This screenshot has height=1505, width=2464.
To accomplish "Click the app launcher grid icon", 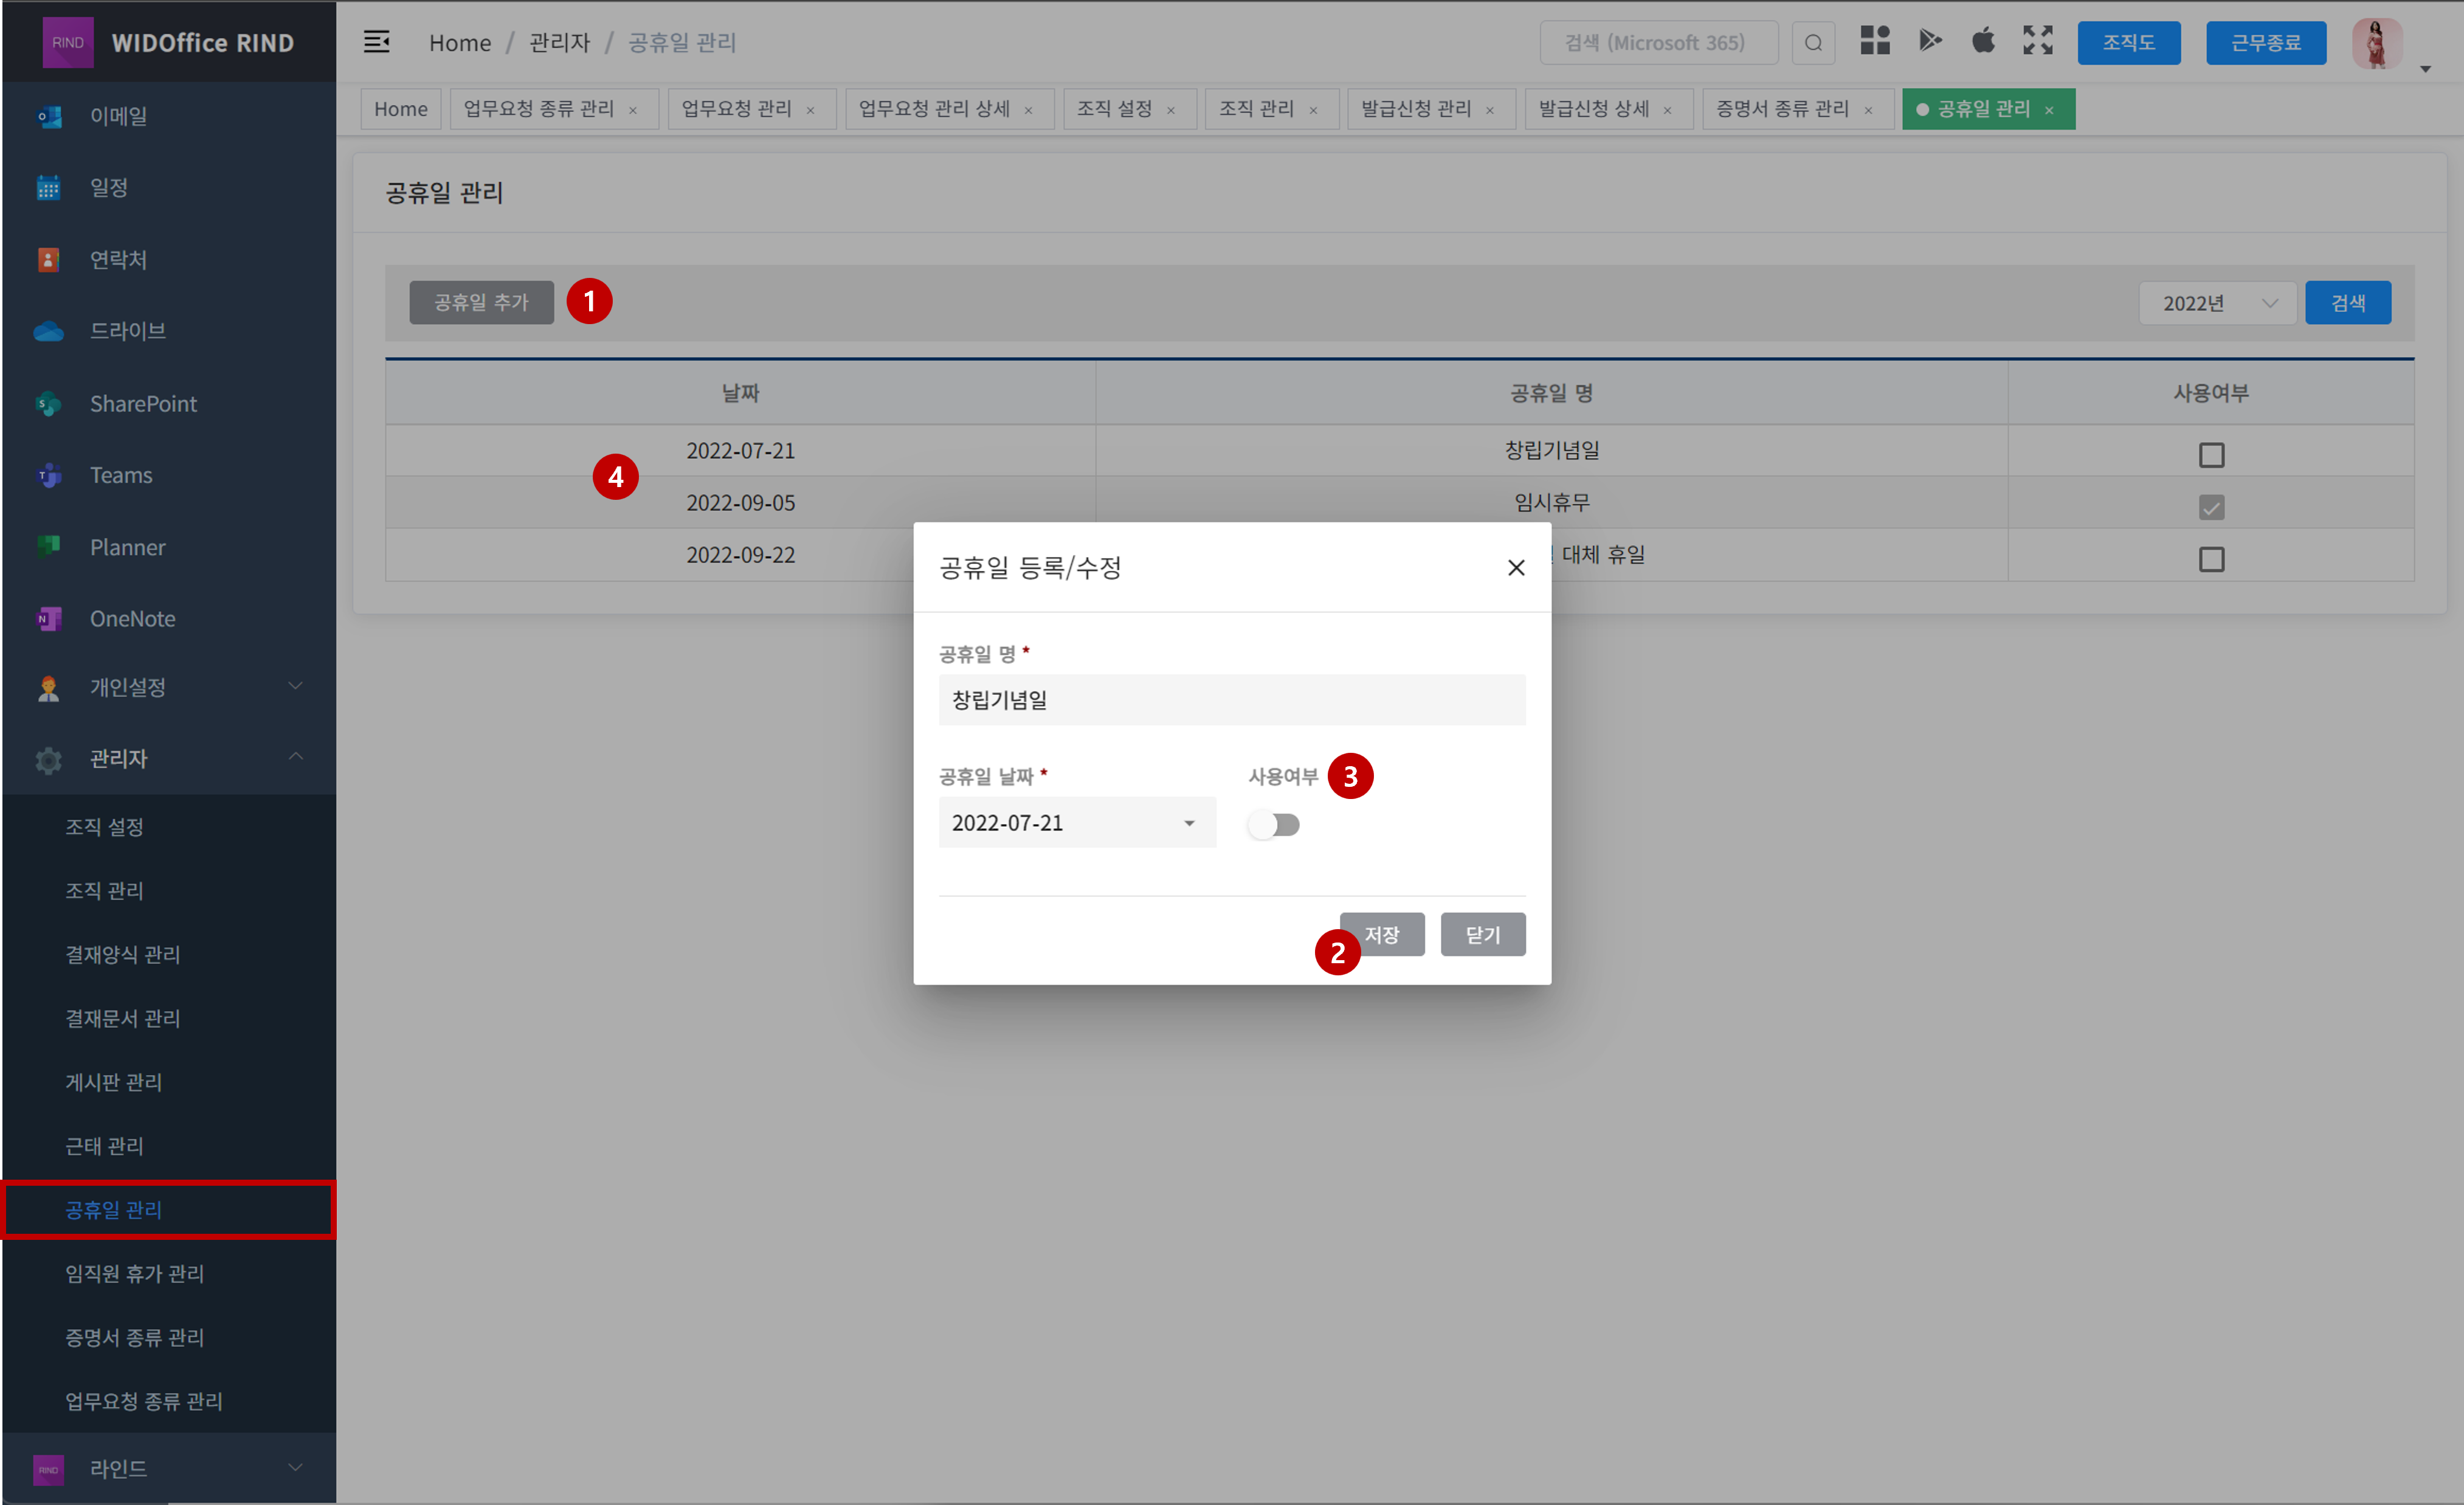I will (x=1875, y=41).
